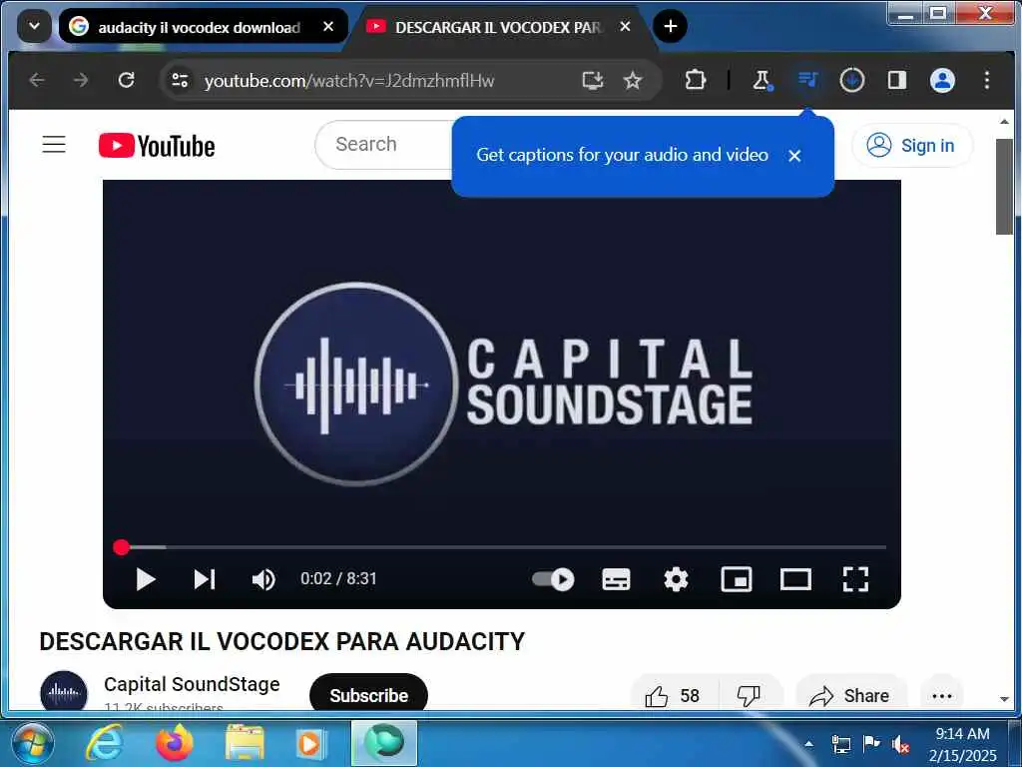The height and width of the screenshot is (767, 1022).
Task: Open the Chrome profile avatar
Action: (x=942, y=80)
